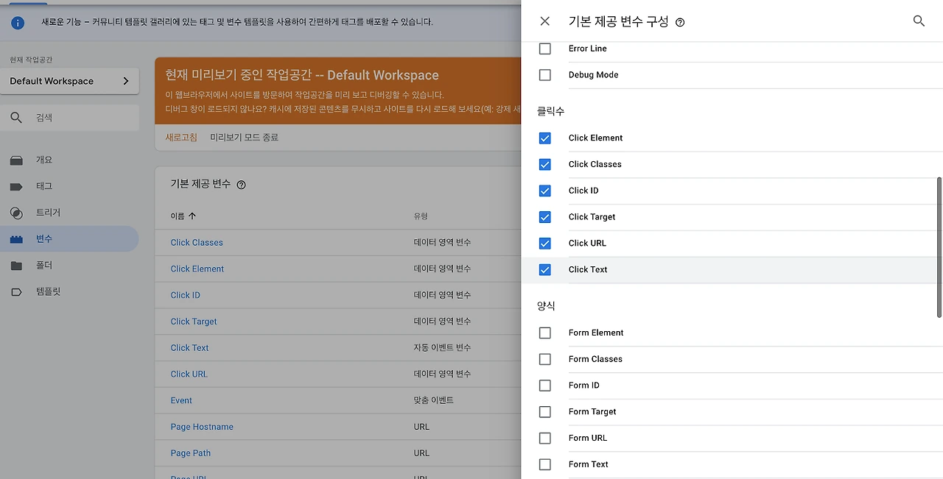Open the Event variable in the table
Image resolution: width=943 pixels, height=479 pixels.
coord(181,401)
